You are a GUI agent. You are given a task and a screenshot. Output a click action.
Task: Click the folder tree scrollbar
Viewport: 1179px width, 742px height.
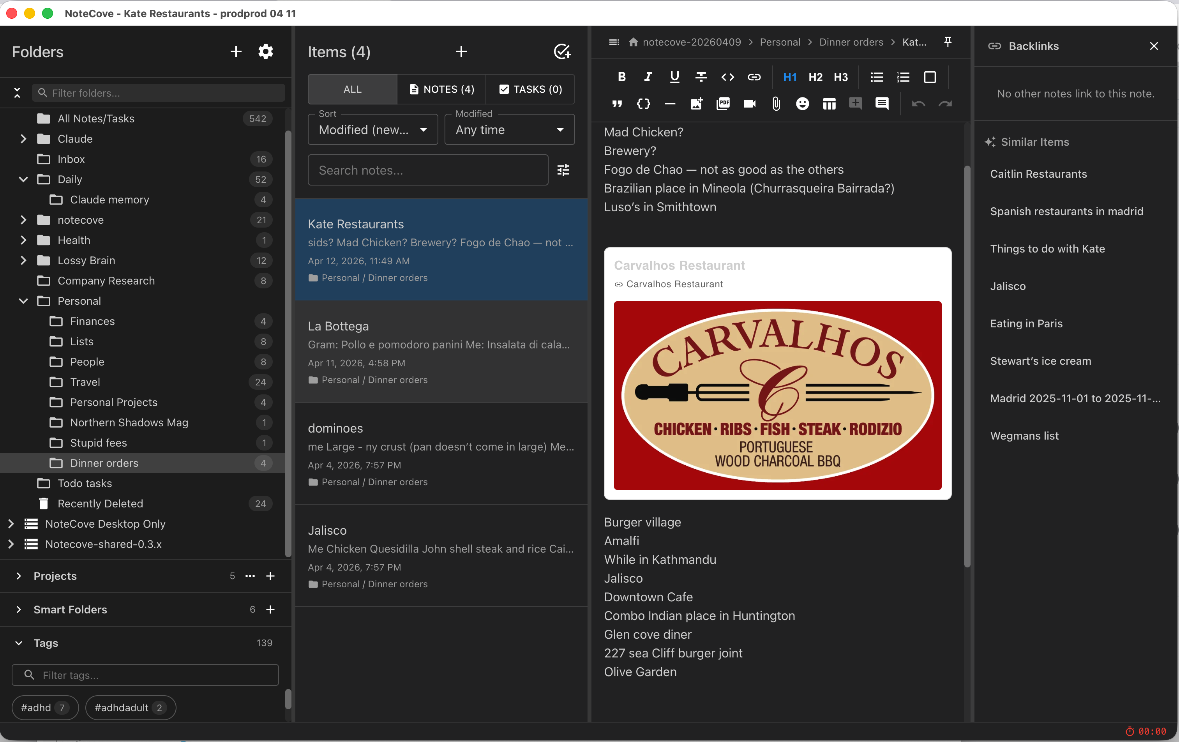[288, 343]
